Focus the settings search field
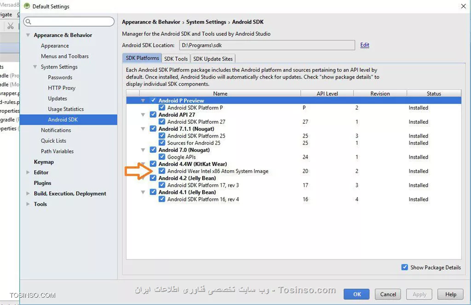Image resolution: width=471 pixels, height=305 pixels. (x=69, y=22)
